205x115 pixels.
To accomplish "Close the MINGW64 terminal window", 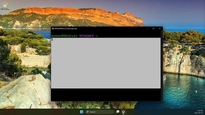I will 160,28.
